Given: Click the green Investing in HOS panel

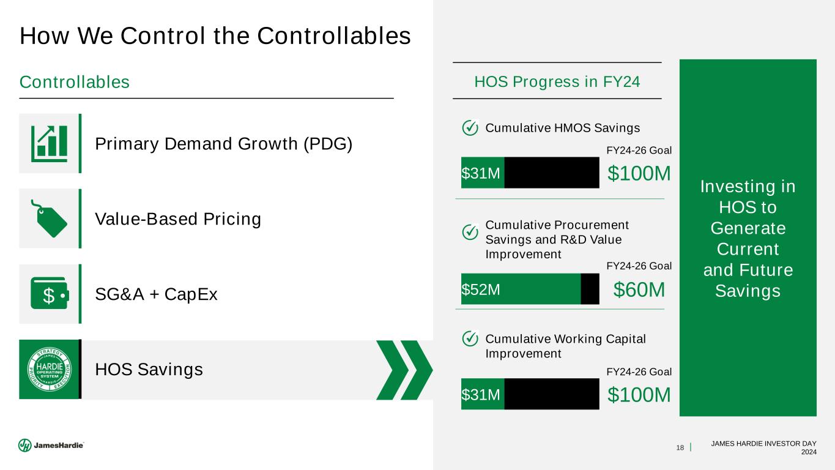Looking at the screenshot, I should click(748, 237).
